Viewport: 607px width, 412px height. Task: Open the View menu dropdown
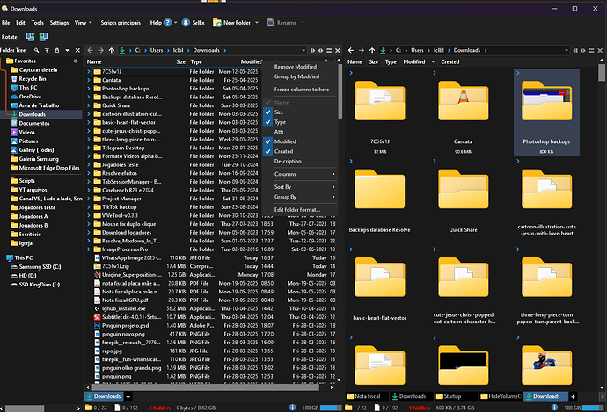click(x=84, y=23)
